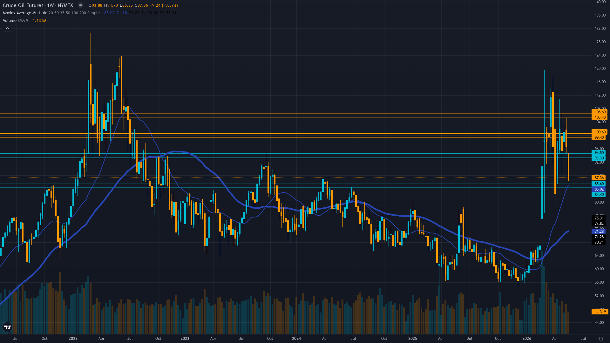This screenshot has height=343, width=610.
Task: Click the 56.00 tick on the price axis
Action: [599, 282]
